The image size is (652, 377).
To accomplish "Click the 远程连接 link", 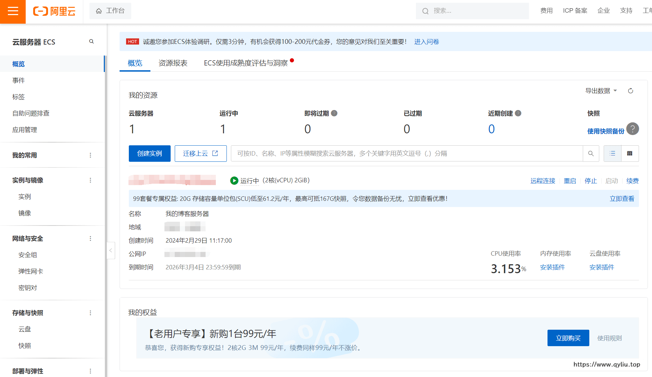I will pyautogui.click(x=543, y=181).
